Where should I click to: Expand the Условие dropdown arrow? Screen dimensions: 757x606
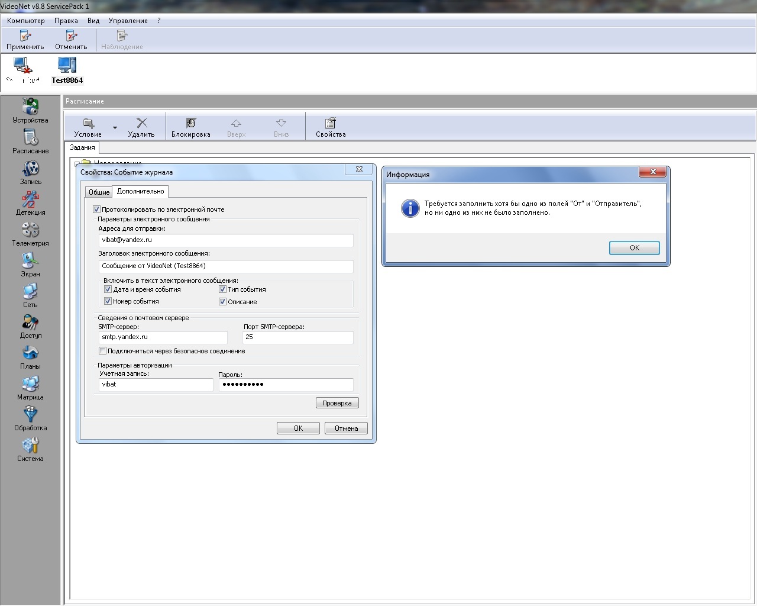115,127
